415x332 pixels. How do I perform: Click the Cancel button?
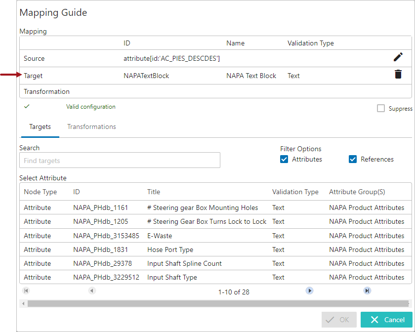[x=386, y=320]
